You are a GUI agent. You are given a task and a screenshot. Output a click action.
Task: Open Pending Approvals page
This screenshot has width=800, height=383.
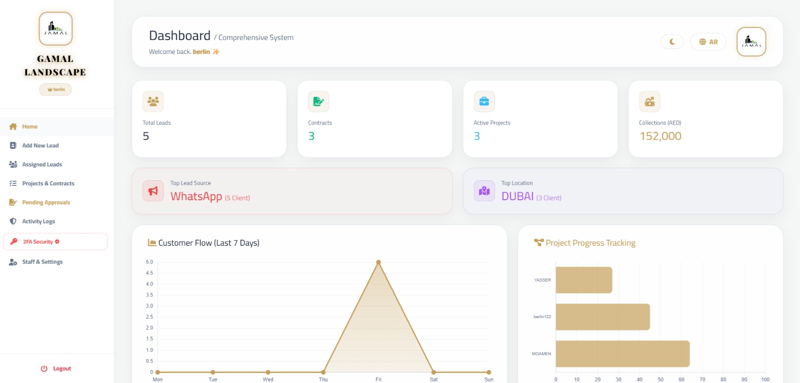46,203
